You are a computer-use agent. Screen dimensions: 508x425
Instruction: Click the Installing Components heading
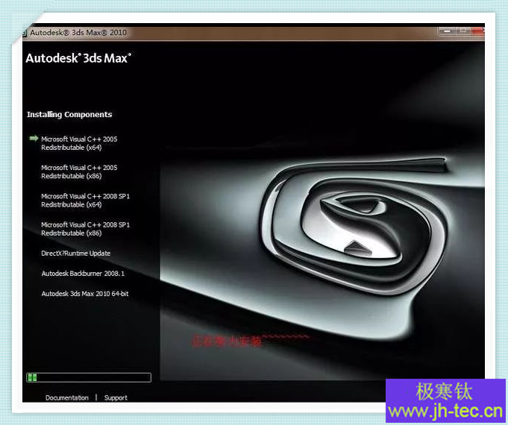tap(69, 114)
